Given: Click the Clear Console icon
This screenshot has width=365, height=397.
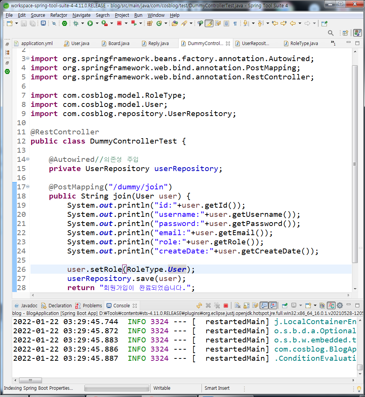Looking at the screenshot, I should tap(237, 306).
